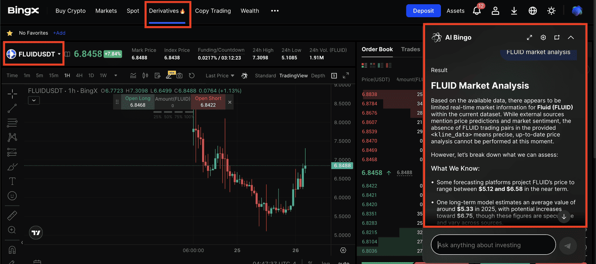This screenshot has width=596, height=264.
Task: Open AI Bingo settings hexagon icon
Action: [x=543, y=37]
